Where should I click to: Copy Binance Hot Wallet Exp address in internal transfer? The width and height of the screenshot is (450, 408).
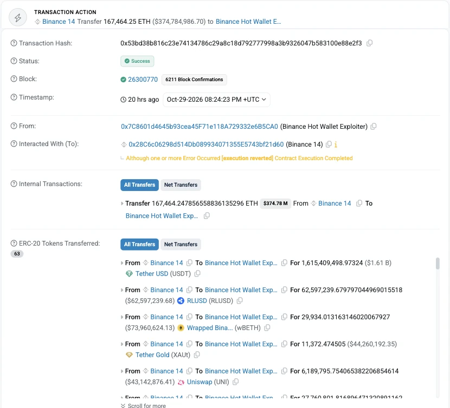click(207, 216)
